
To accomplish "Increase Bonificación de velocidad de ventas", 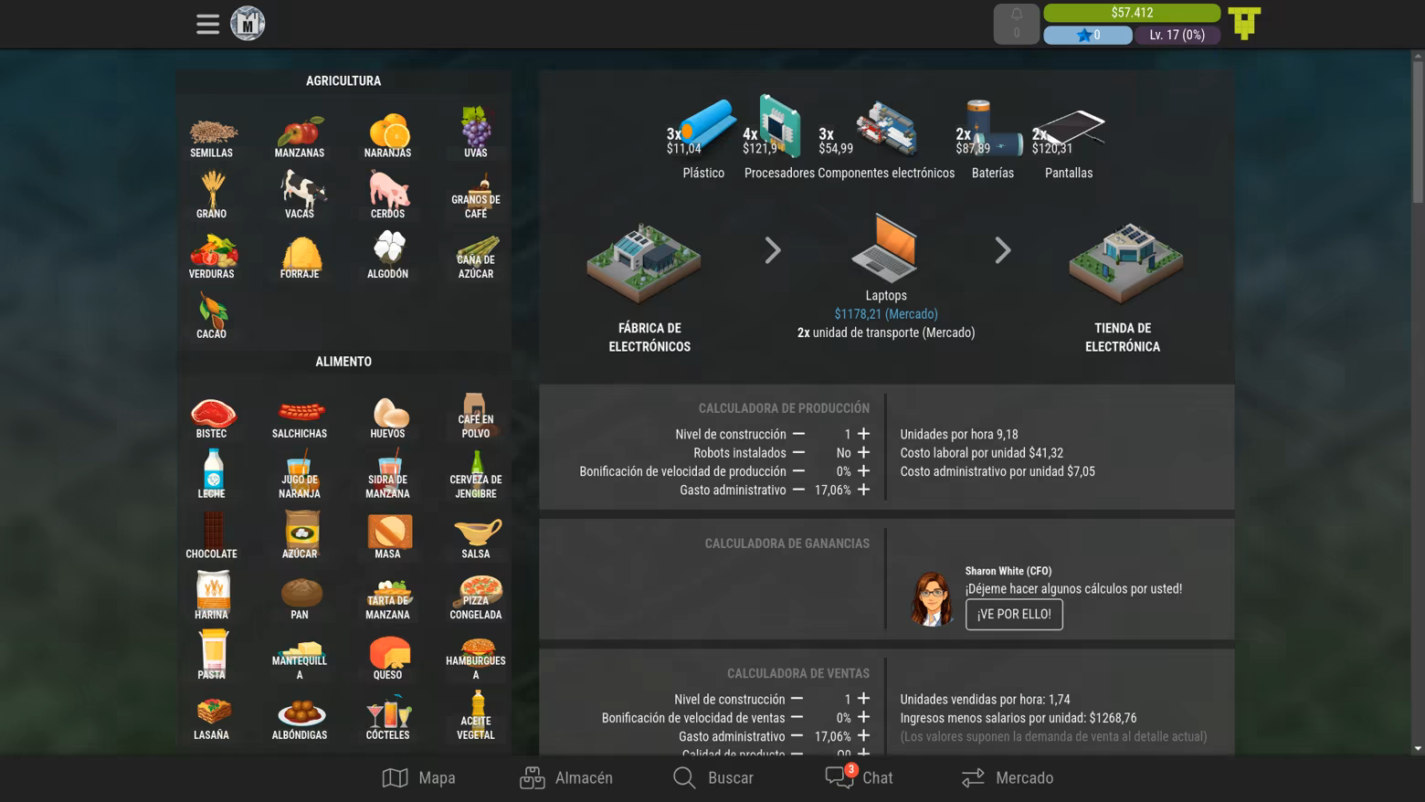I will pyautogui.click(x=863, y=717).
